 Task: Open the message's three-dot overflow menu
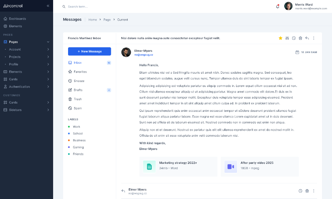pos(314,38)
